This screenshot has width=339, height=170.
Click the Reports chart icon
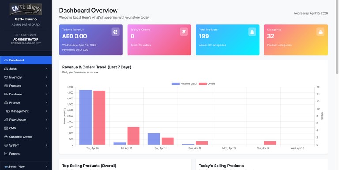pos(6,154)
